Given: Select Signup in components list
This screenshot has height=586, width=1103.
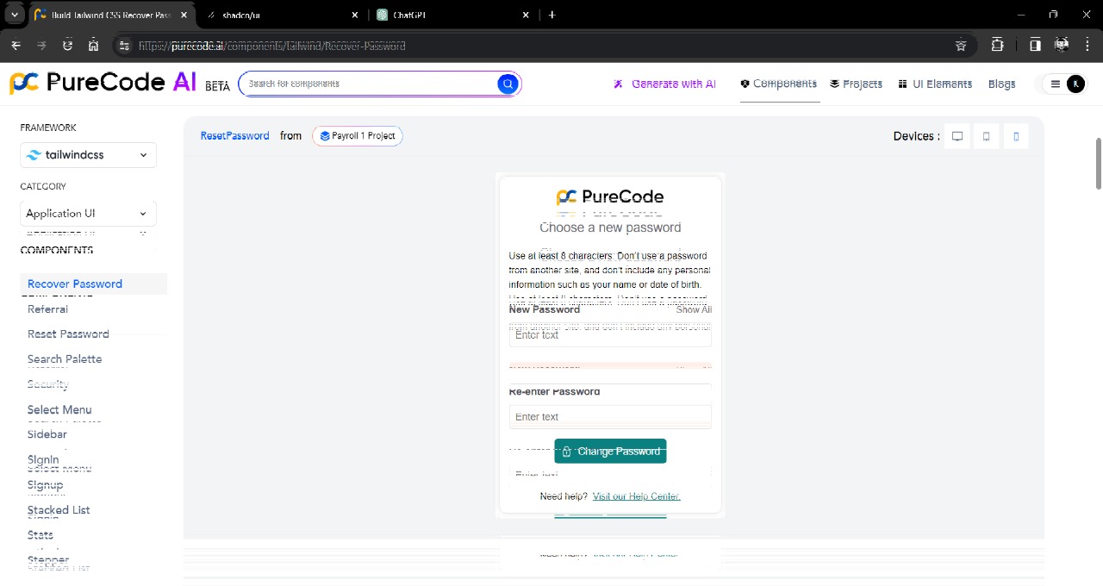Looking at the screenshot, I should 46,485.
